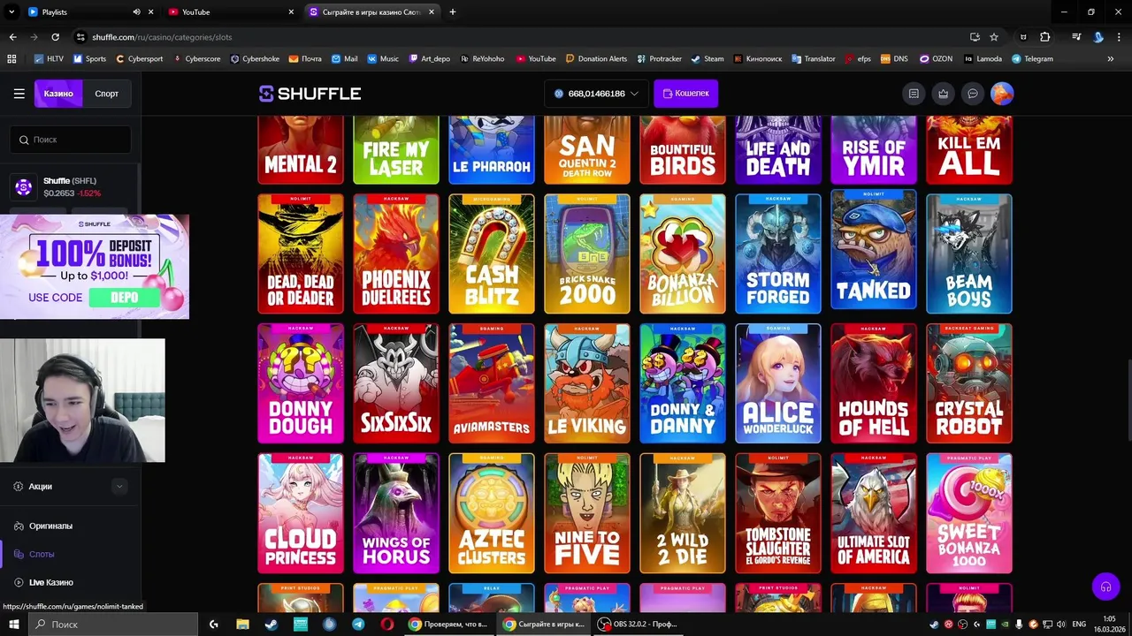Open Steam from the taskbar
The image size is (1132, 636).
(x=271, y=624)
